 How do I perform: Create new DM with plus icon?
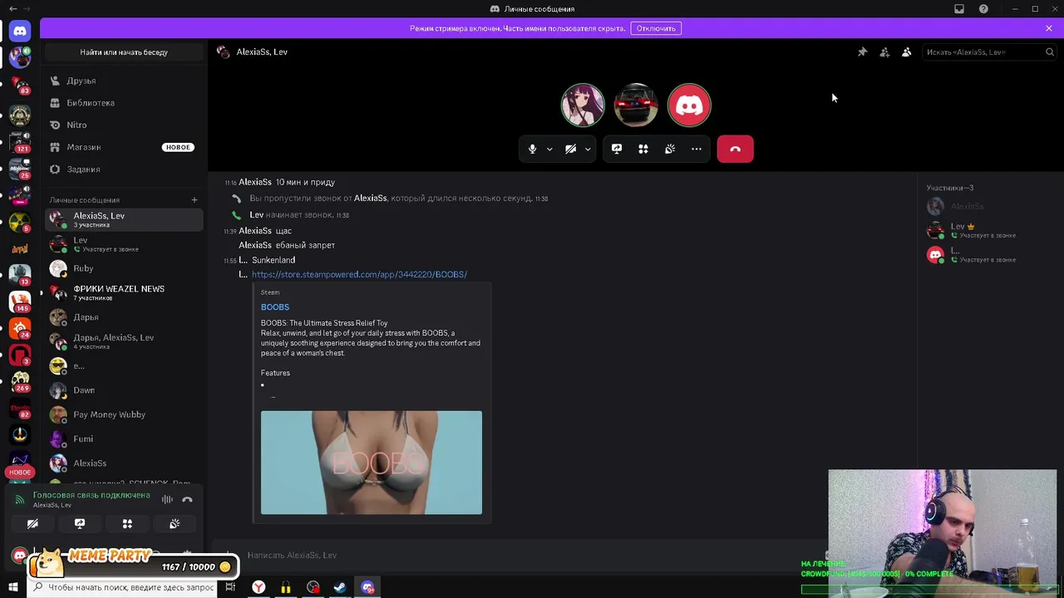pos(195,199)
